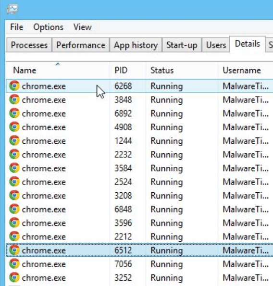
Task: Click Chrome icon for PID 3584
Action: (x=14, y=168)
